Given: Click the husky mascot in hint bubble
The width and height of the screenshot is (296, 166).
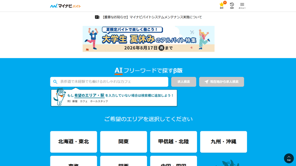Looking at the screenshot, I should (60, 96).
